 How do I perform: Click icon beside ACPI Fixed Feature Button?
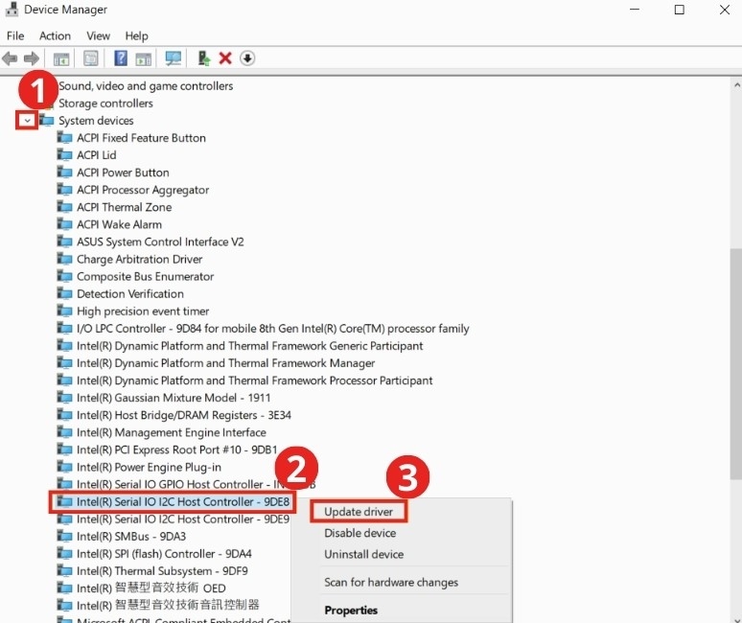pos(64,138)
